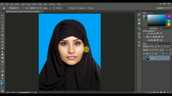Select the Eyedropper tool
Viewport: 172px width, 96px height.
2,31
